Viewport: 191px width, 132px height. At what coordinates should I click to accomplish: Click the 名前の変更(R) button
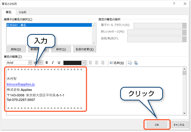[x=85, y=49]
